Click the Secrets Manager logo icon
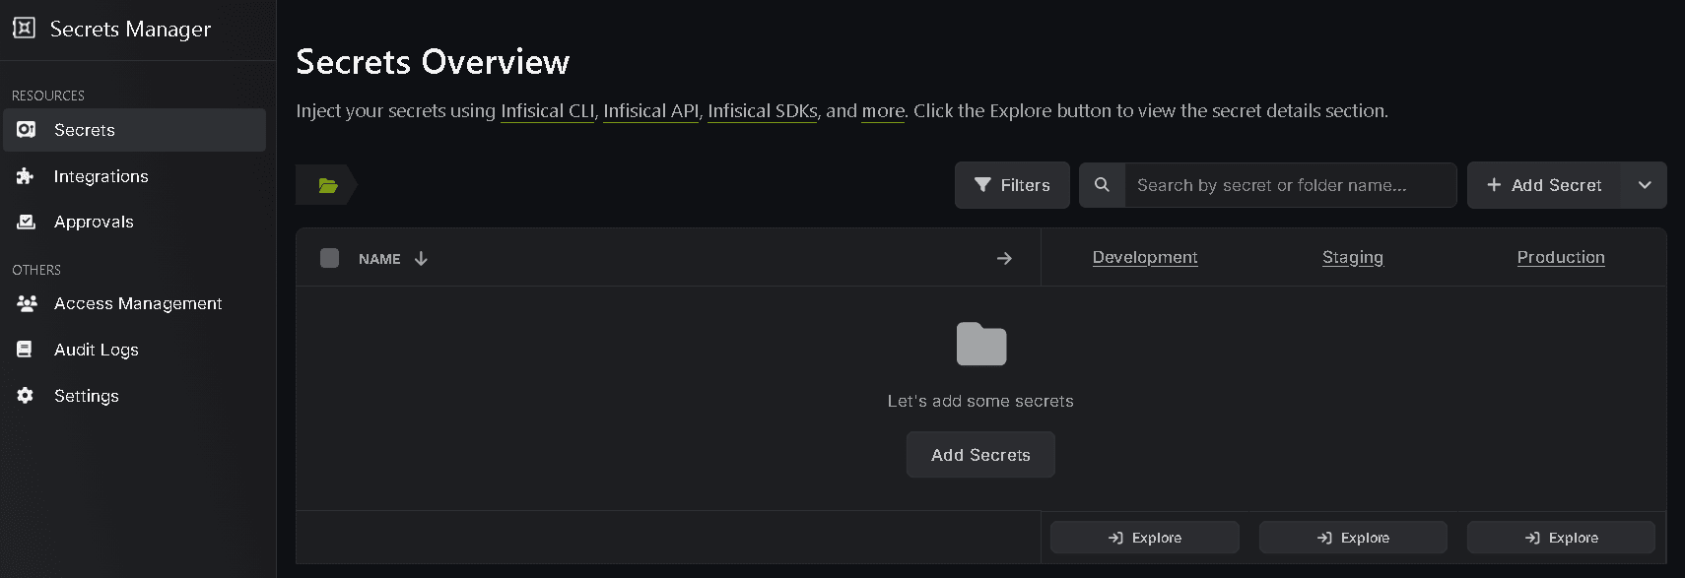Viewport: 1685px width, 578px height. 24,28
